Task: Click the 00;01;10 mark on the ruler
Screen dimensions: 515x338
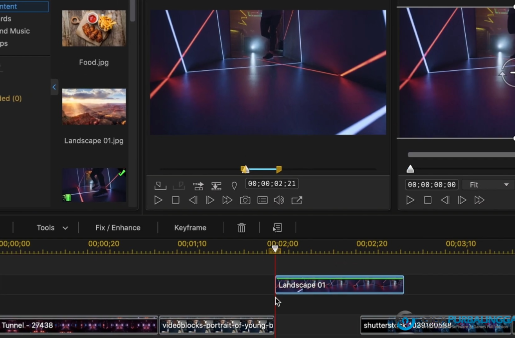Action: click(x=192, y=244)
